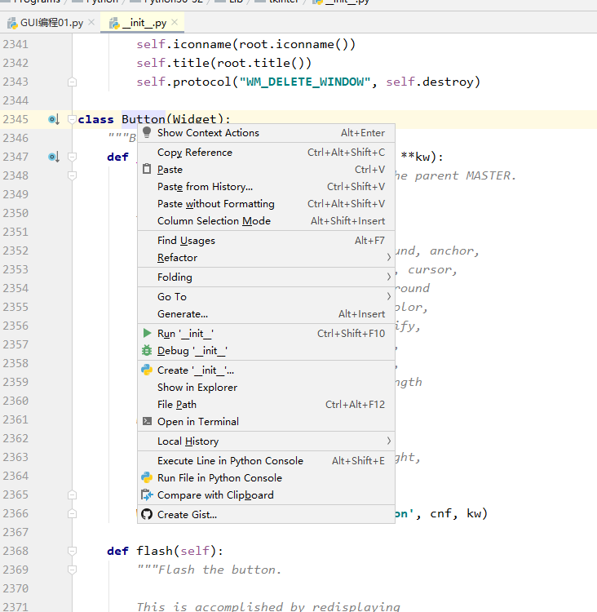Click the Python icon beside Run File in Python Console
Screen dimensions: 597x612
click(147, 477)
